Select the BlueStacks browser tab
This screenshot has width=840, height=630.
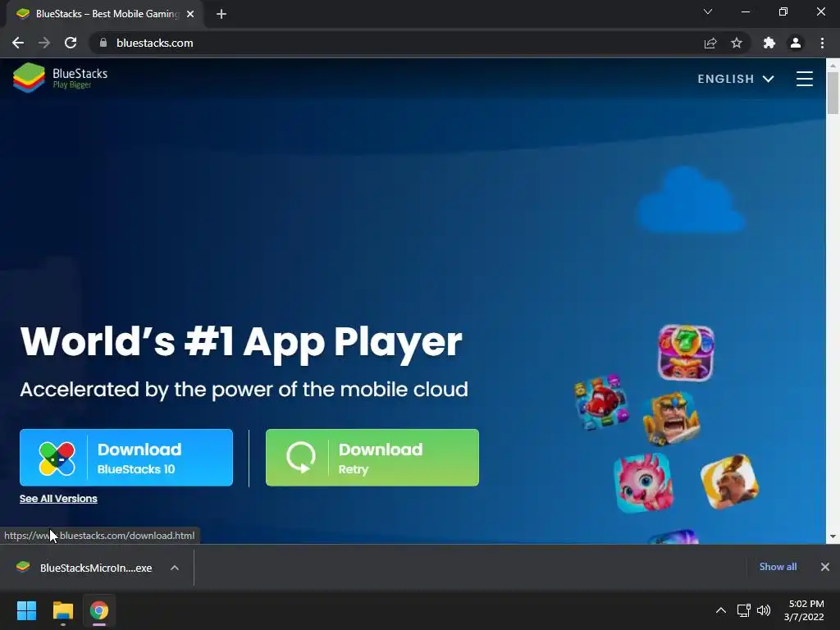[104, 14]
